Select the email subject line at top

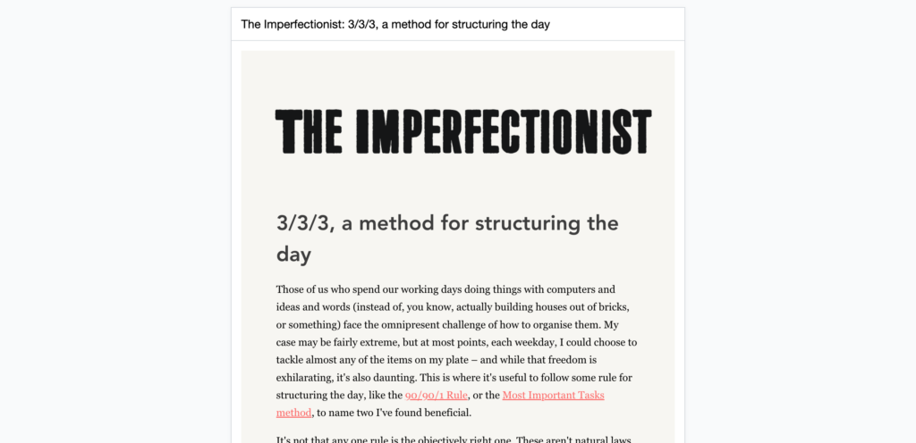[395, 24]
